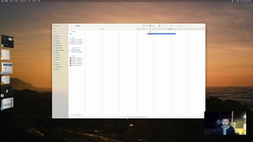
Task: Add a new Finder tab with plus button
Action: (x=204, y=29)
